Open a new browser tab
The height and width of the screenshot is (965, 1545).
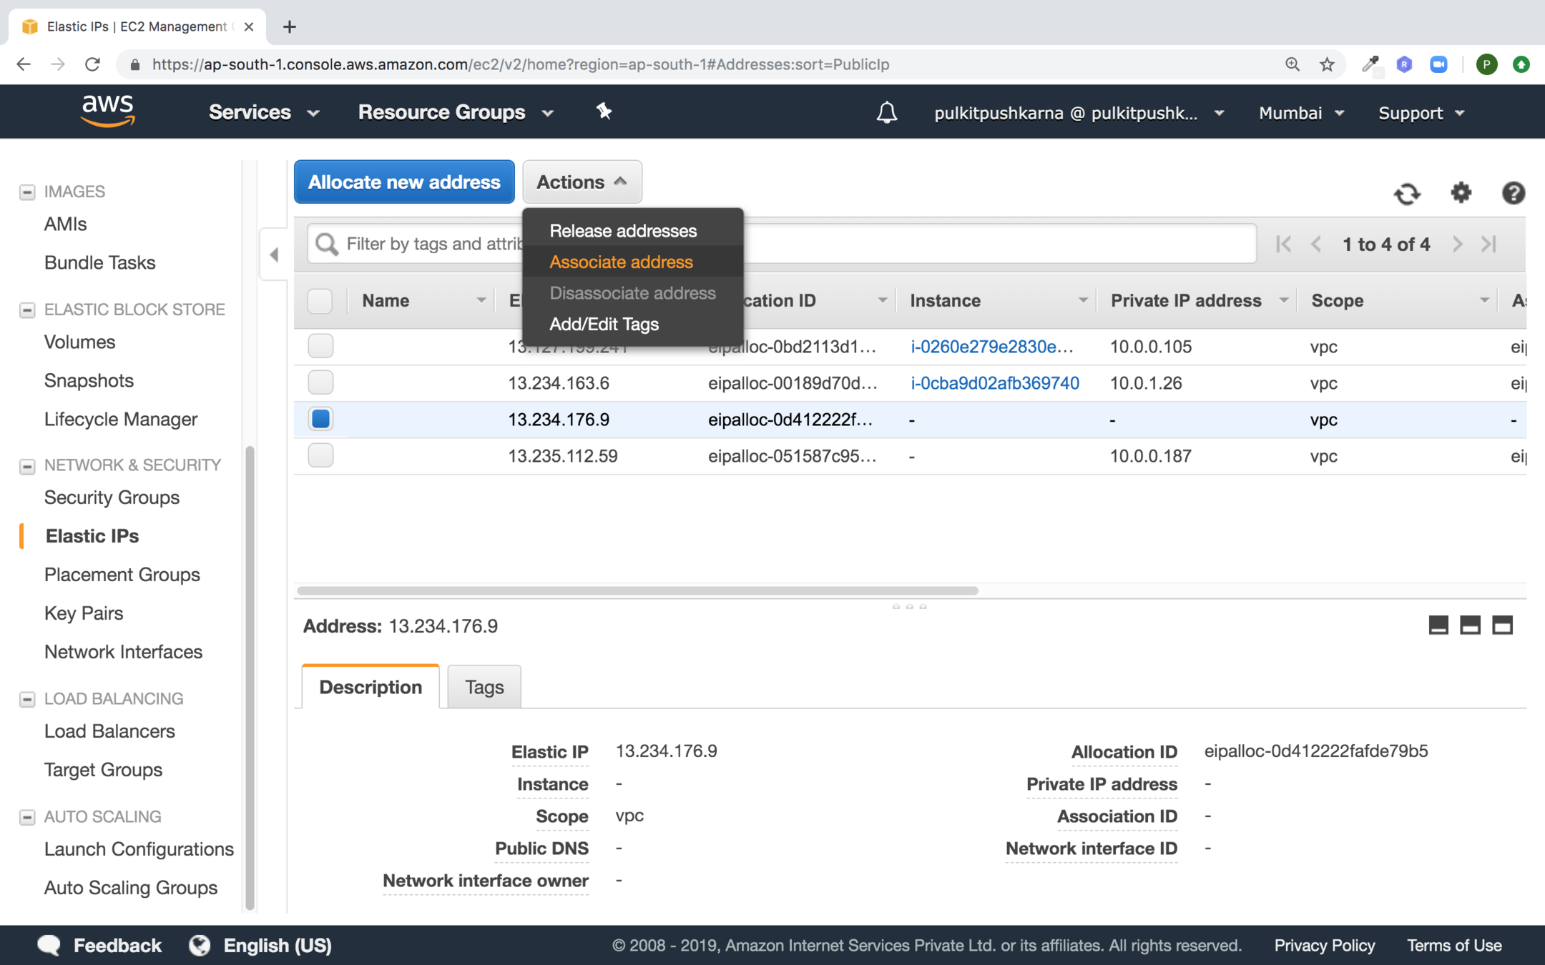[x=289, y=26]
